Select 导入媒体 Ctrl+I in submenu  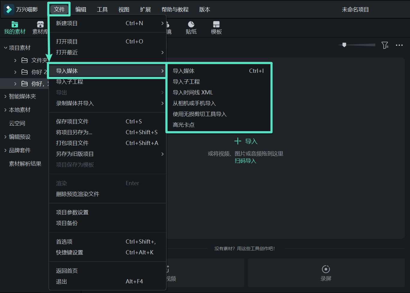pyautogui.click(x=219, y=71)
